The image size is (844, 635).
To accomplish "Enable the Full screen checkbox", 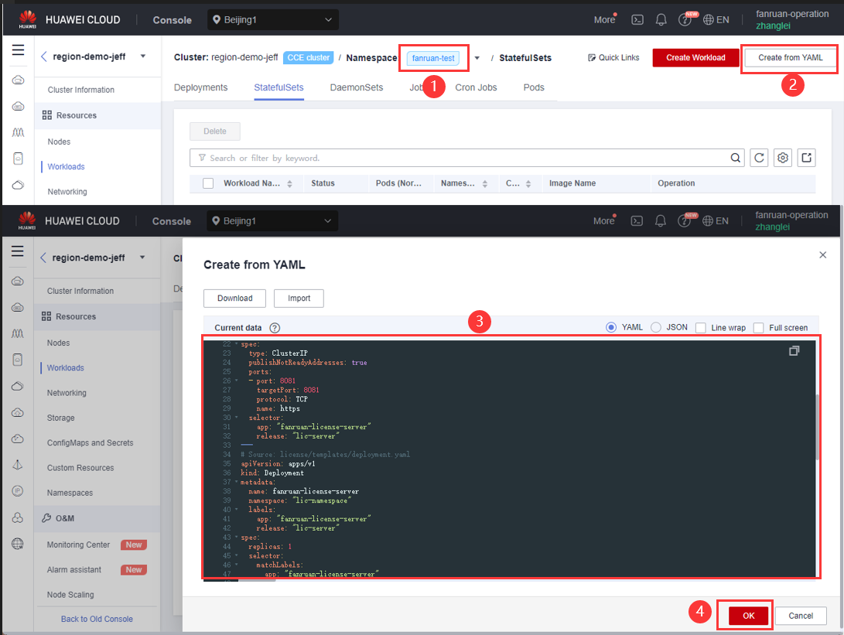I will click(758, 328).
